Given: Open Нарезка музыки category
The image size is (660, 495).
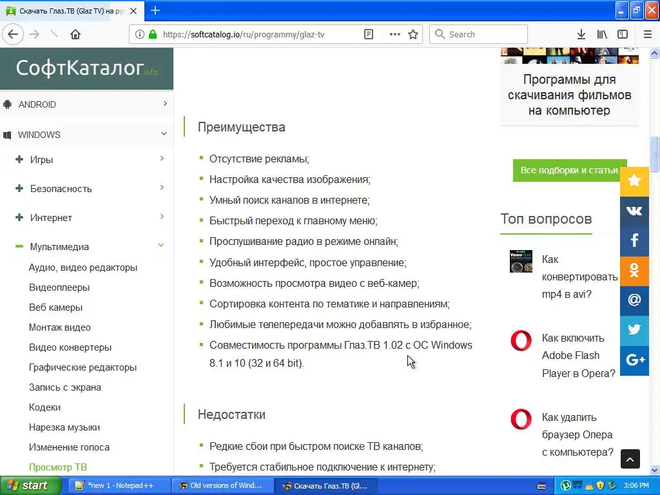Looking at the screenshot, I should pyautogui.click(x=64, y=427).
